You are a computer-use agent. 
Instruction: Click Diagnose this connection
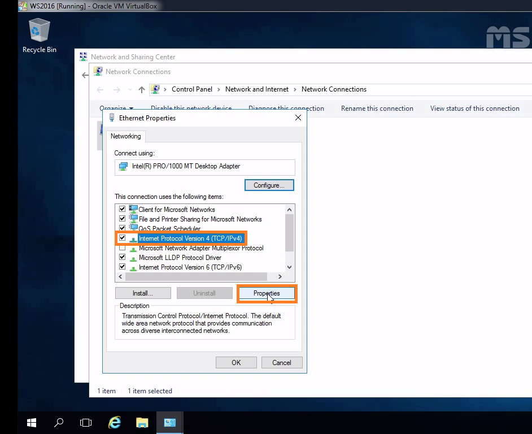pyautogui.click(x=286, y=108)
